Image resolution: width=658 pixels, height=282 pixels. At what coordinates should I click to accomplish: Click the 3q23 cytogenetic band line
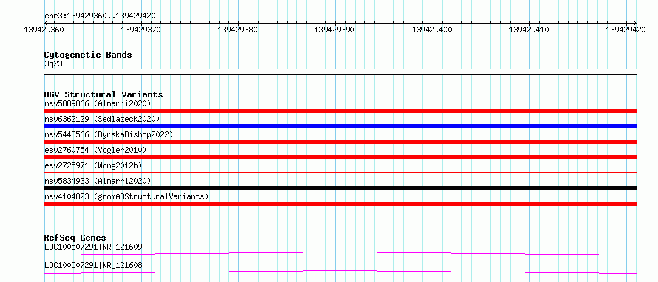tap(340, 71)
